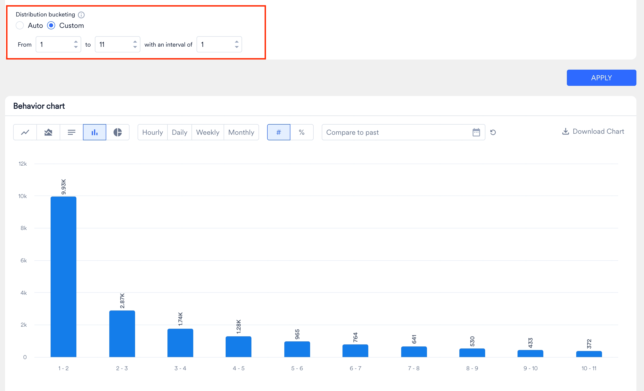Image resolution: width=644 pixels, height=391 pixels.
Task: Decrease the interval with down arrow
Action: click(237, 47)
